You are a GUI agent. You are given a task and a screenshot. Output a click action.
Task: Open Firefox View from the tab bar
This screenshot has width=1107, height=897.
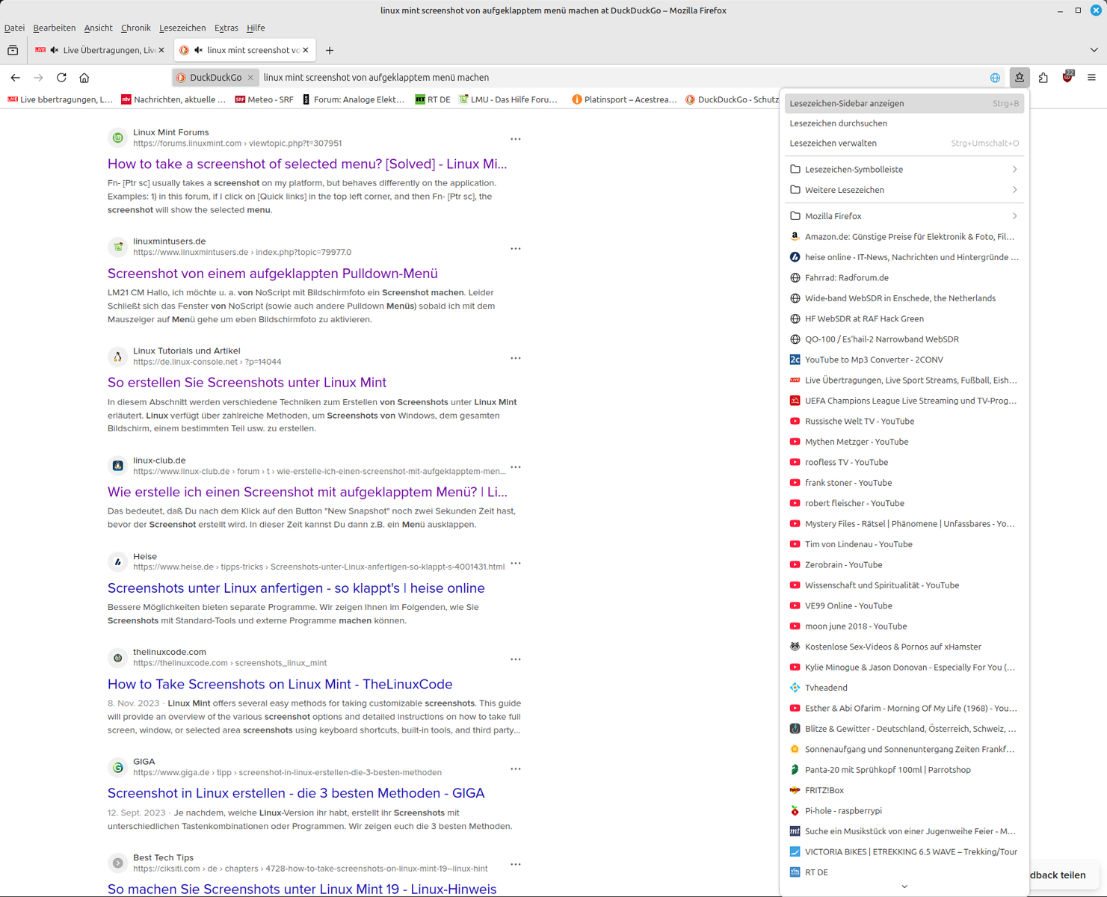[13, 50]
